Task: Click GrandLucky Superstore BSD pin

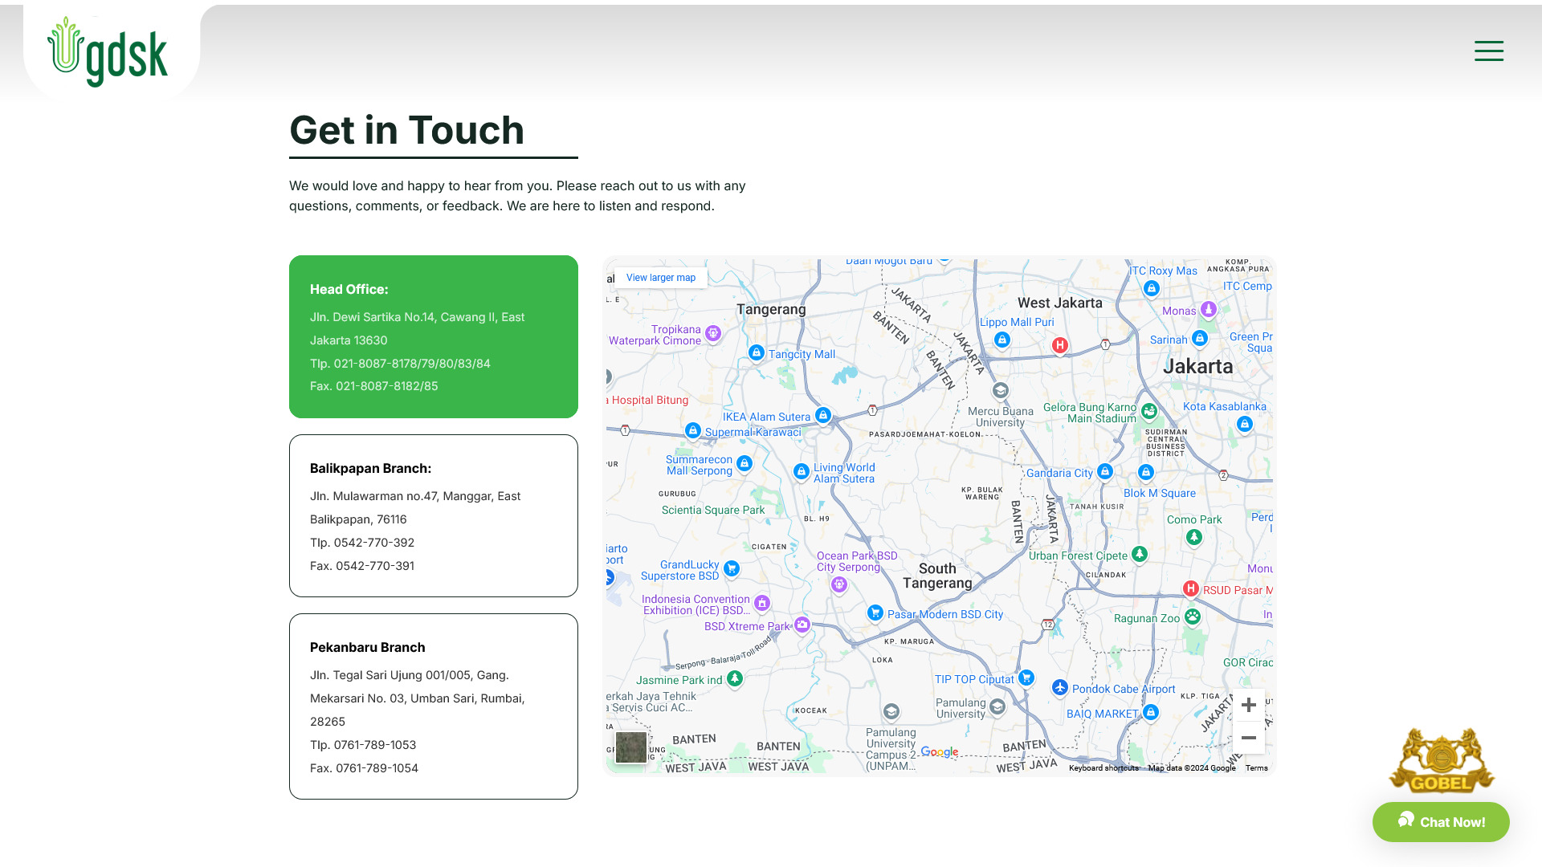Action: [x=731, y=568]
